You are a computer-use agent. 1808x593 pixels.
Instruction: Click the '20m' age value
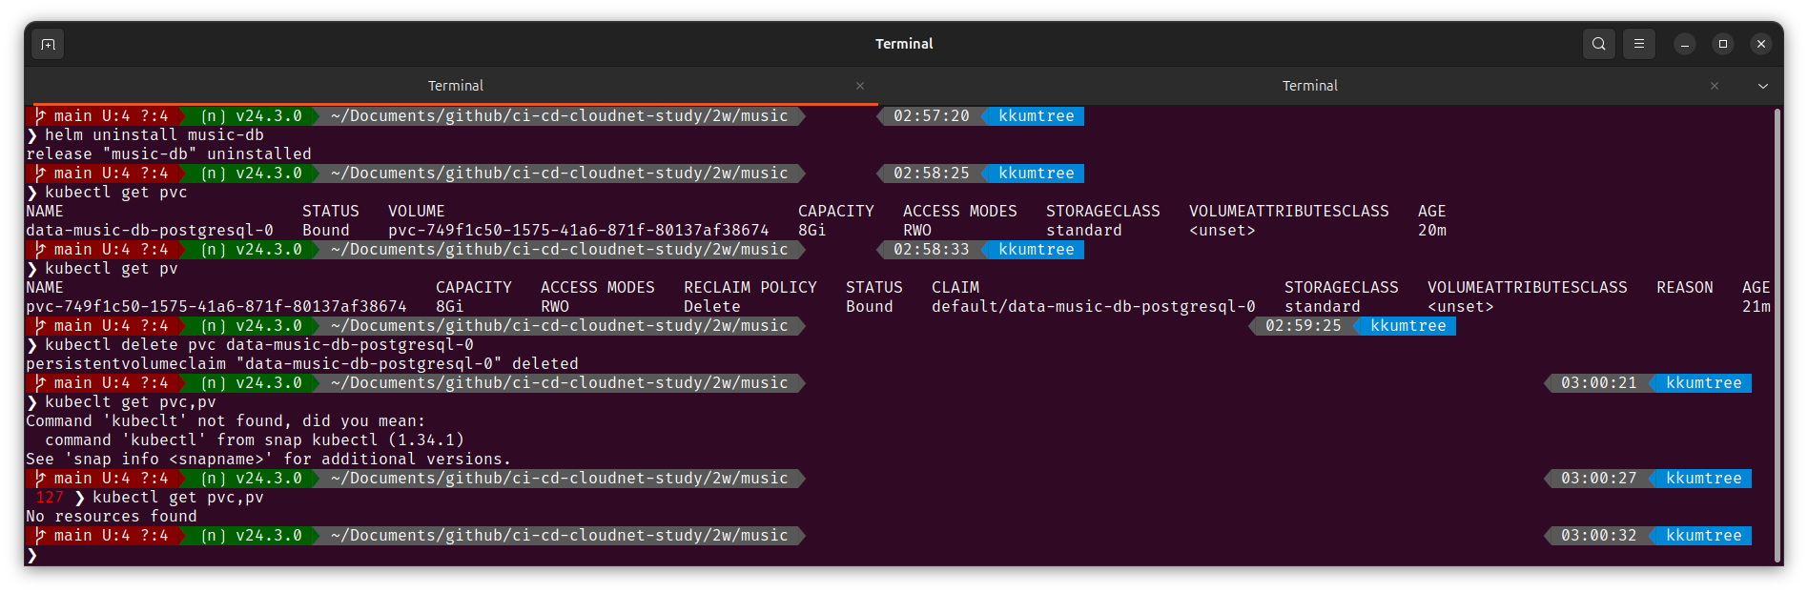click(1432, 231)
